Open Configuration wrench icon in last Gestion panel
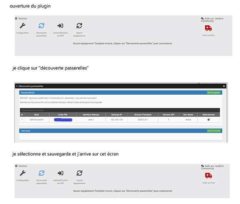The width and height of the screenshot is (240, 204). click(x=23, y=173)
